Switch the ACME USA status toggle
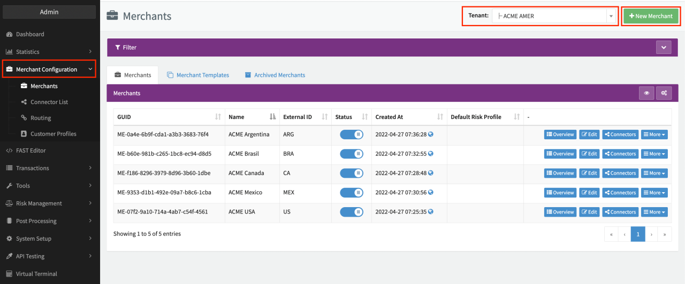Screen dimensions: 685x284 [352, 212]
